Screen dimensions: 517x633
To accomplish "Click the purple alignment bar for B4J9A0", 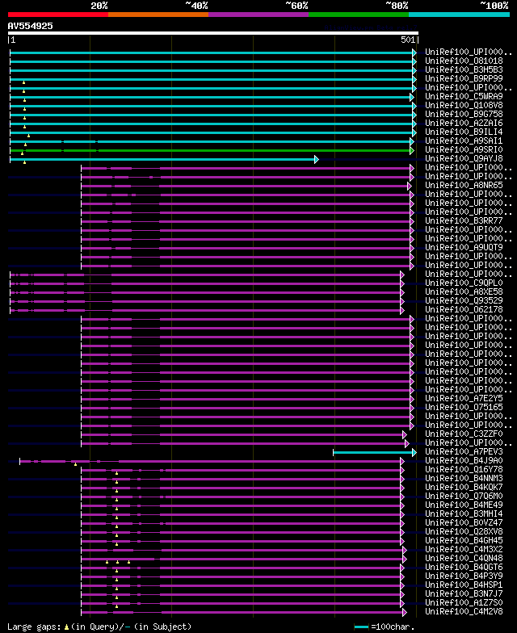I will pos(212,462).
